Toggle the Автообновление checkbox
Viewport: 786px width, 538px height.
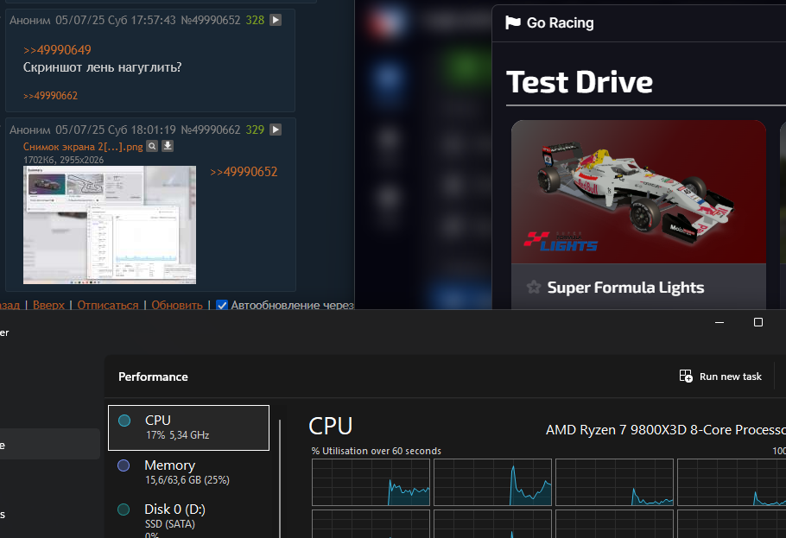(222, 305)
